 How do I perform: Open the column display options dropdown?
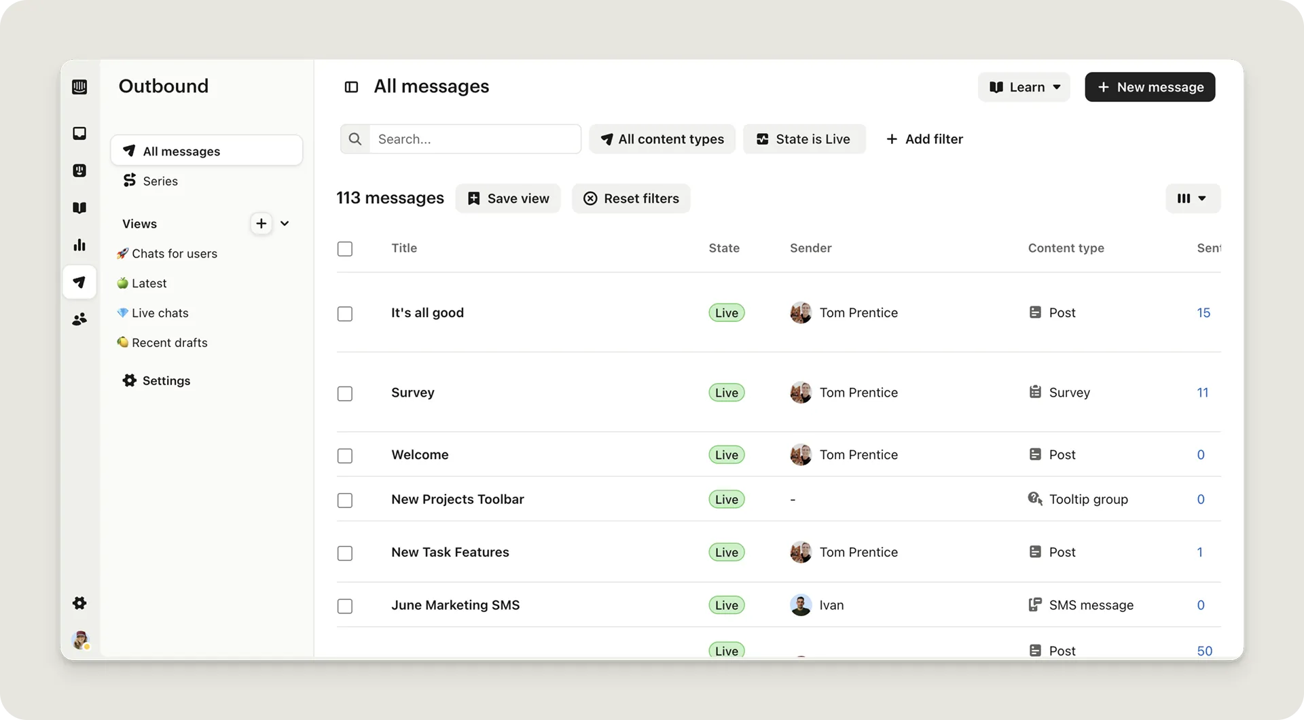(1193, 198)
